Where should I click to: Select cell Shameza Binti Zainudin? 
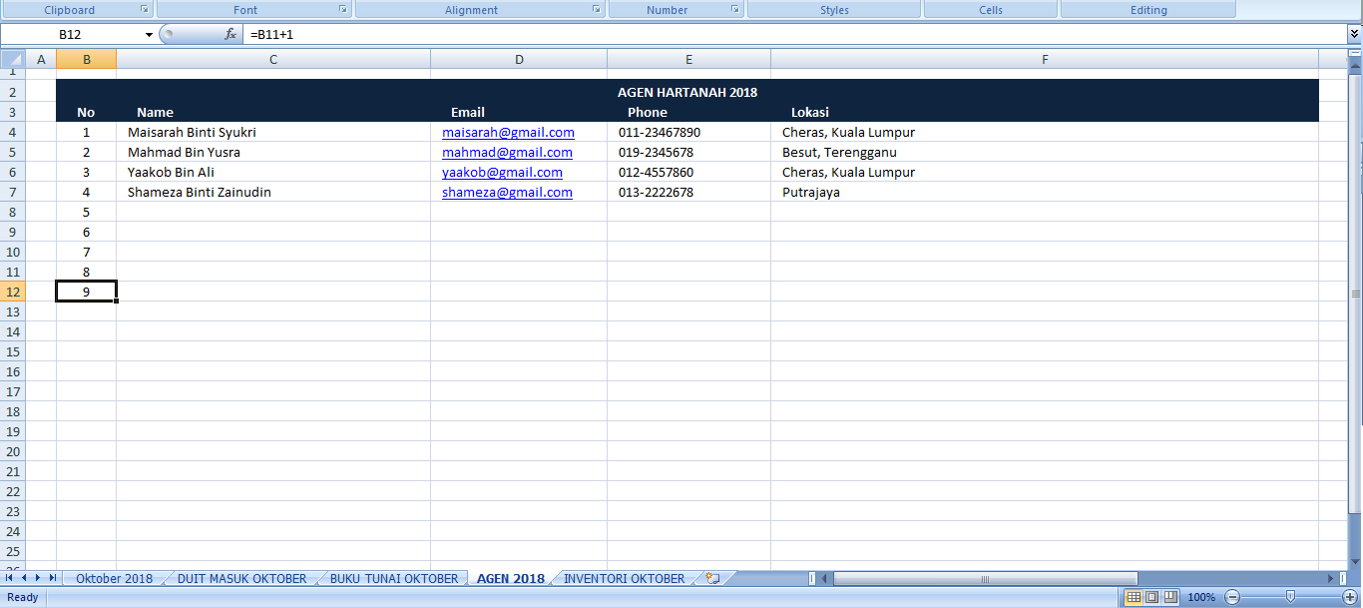273,192
